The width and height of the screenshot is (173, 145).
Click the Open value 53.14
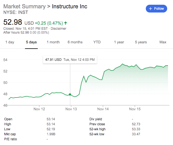[x=51, y=119]
